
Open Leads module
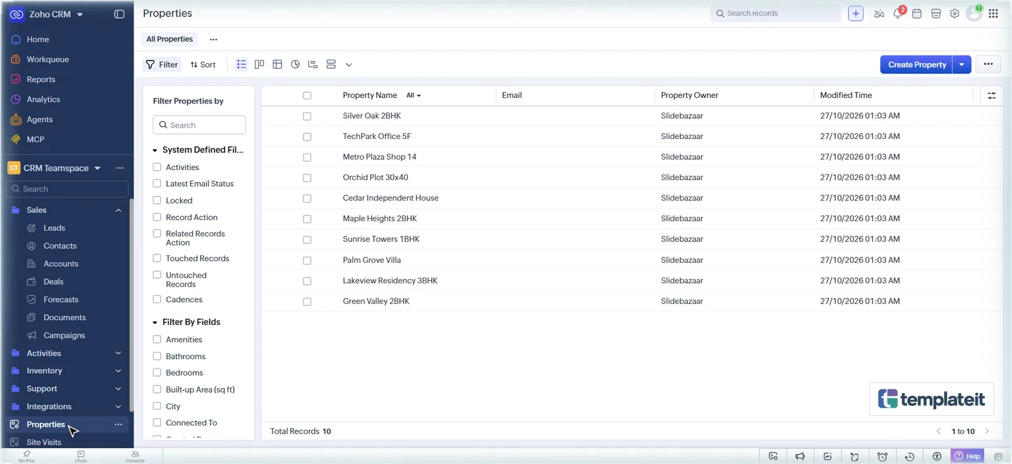[x=54, y=228]
